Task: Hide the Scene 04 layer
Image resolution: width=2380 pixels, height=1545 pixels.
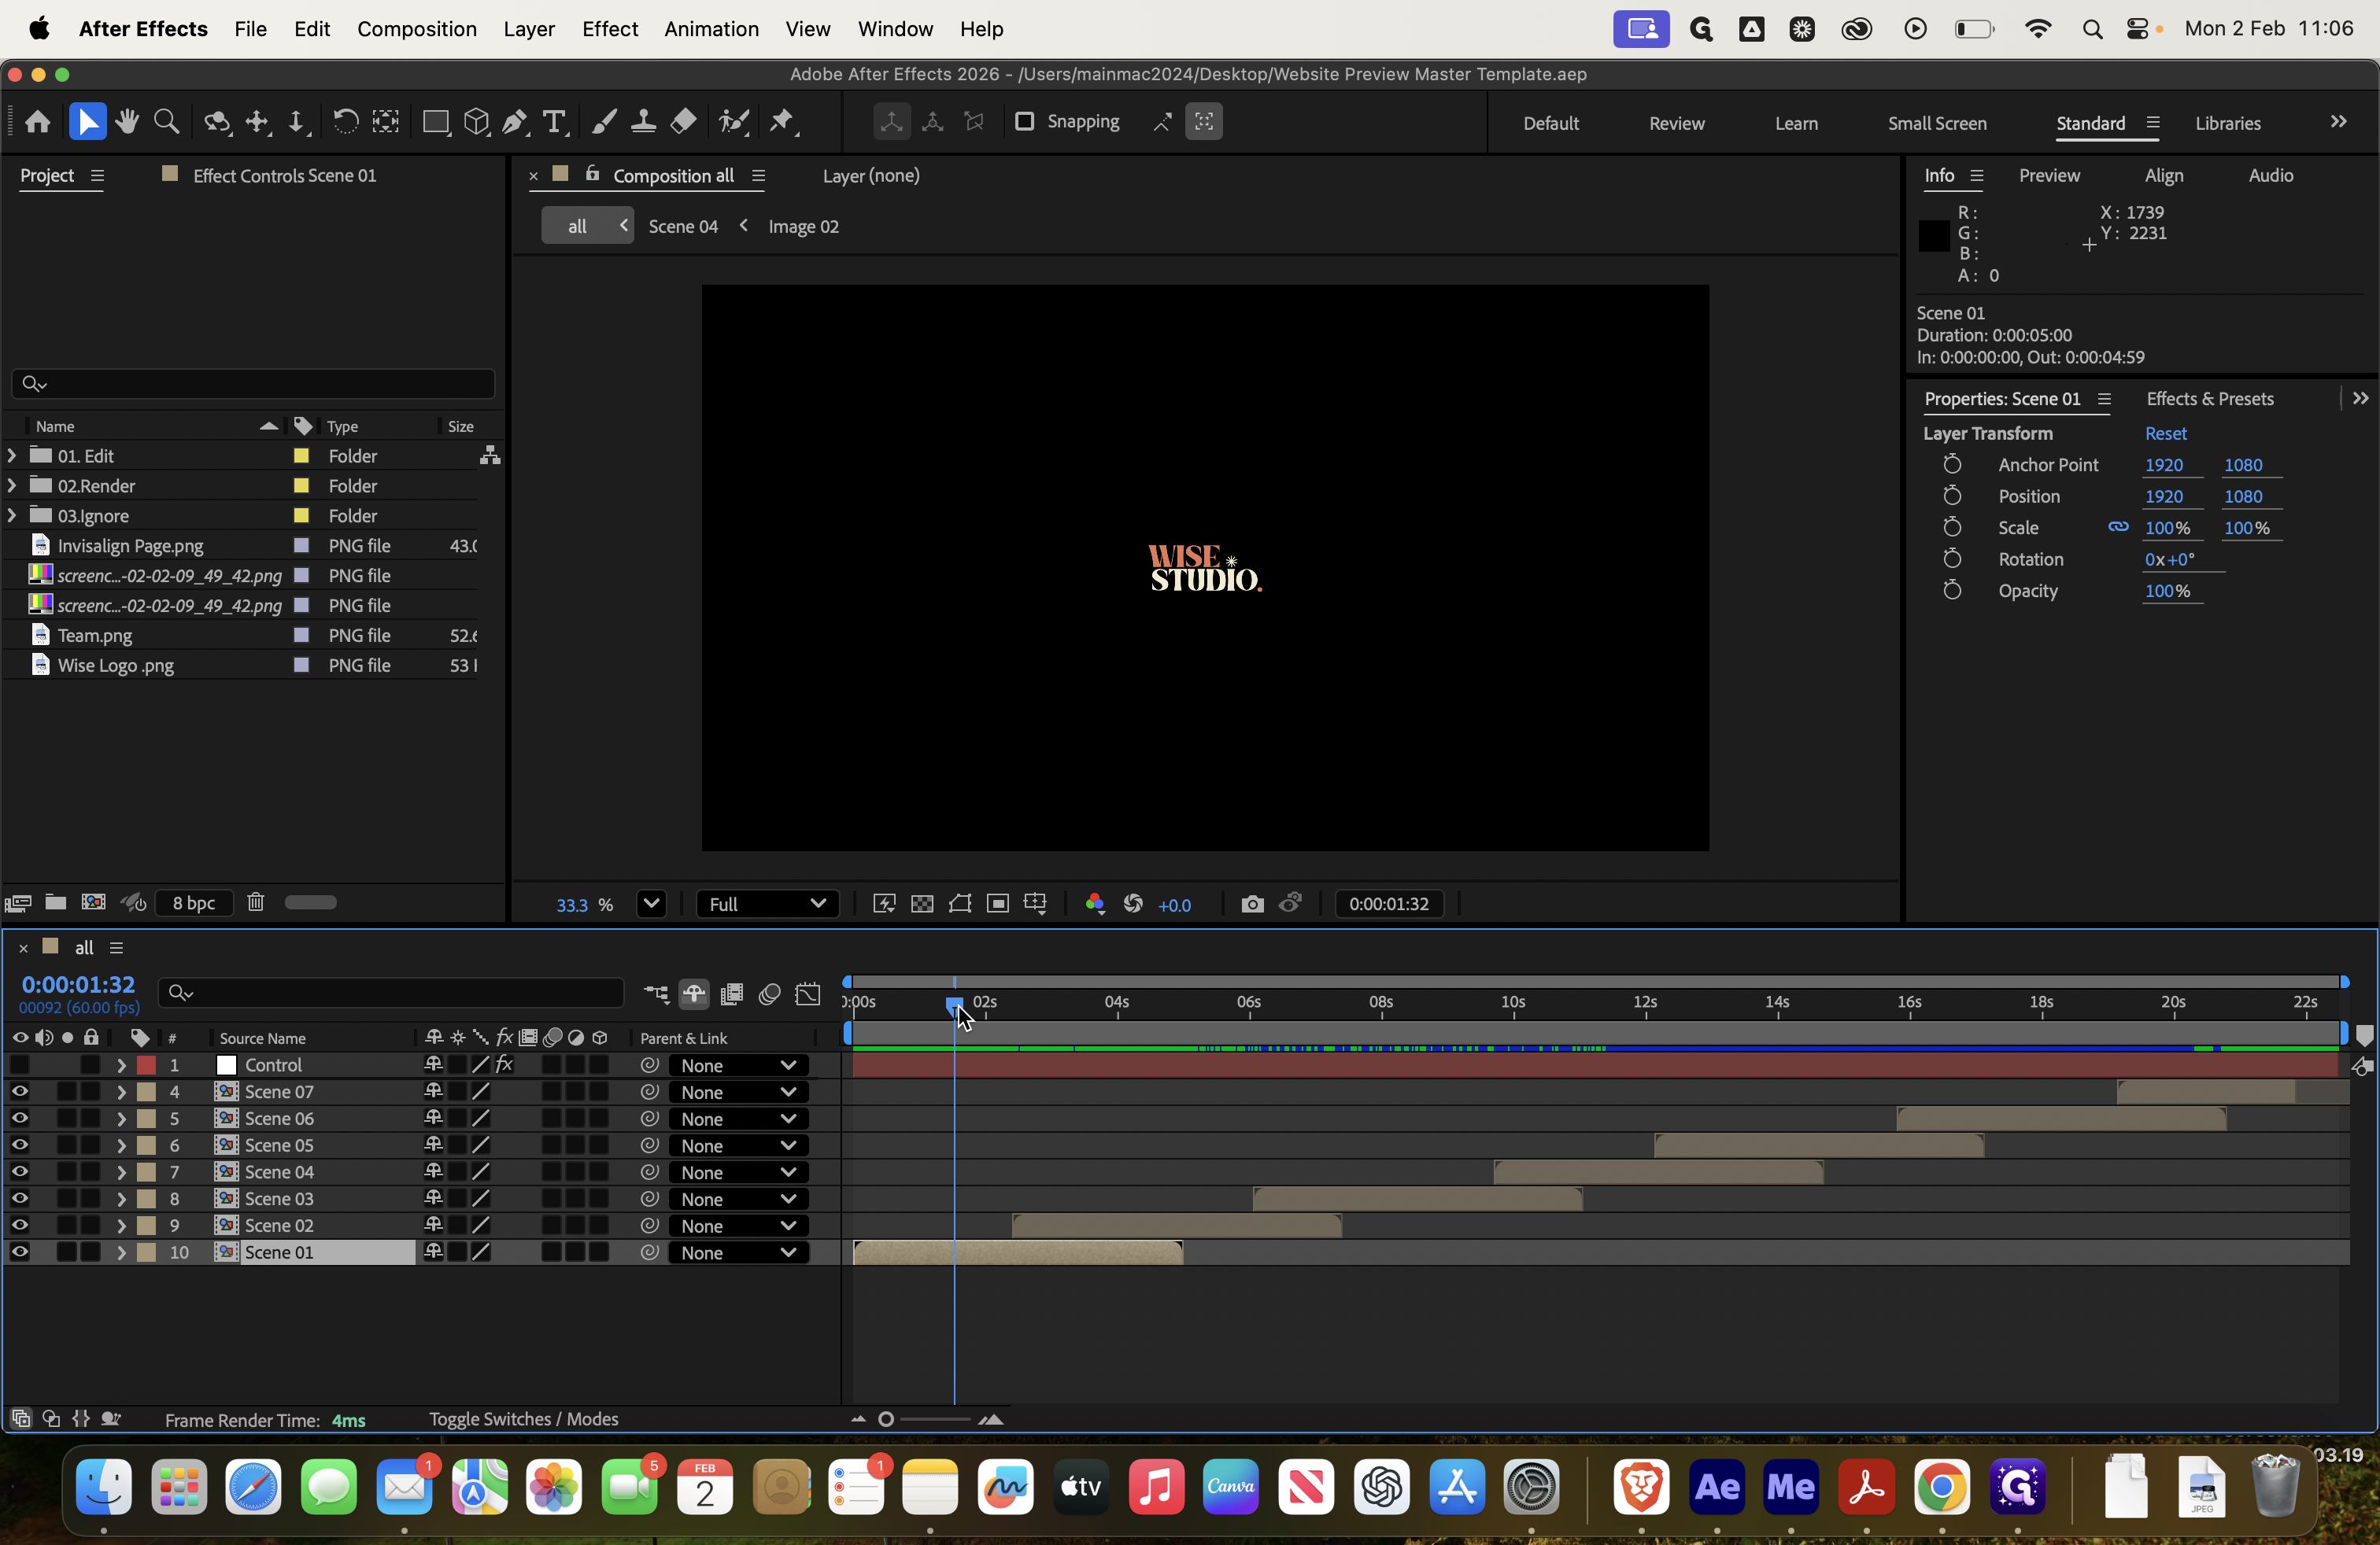Action: pyautogui.click(x=20, y=1172)
